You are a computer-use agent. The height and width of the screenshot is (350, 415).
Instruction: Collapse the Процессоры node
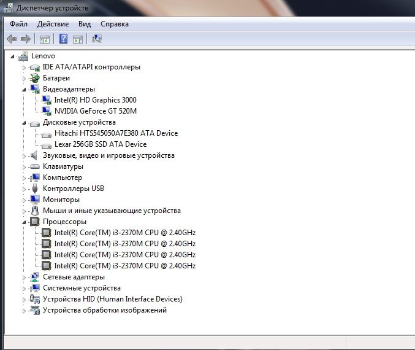24,222
